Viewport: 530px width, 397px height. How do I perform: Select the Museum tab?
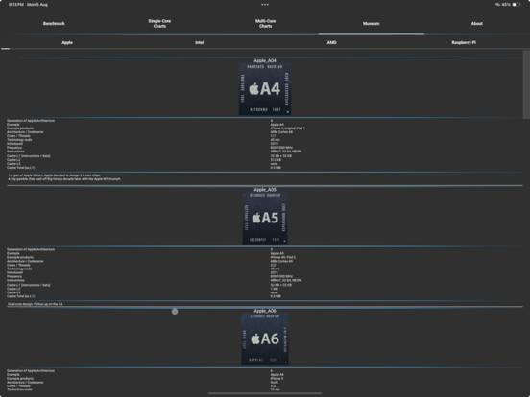pyautogui.click(x=372, y=24)
